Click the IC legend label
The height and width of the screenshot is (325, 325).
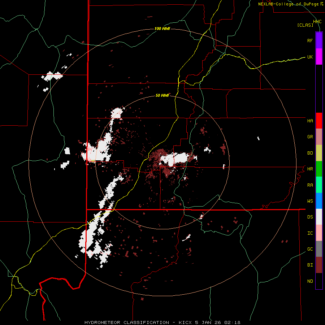[310, 233]
